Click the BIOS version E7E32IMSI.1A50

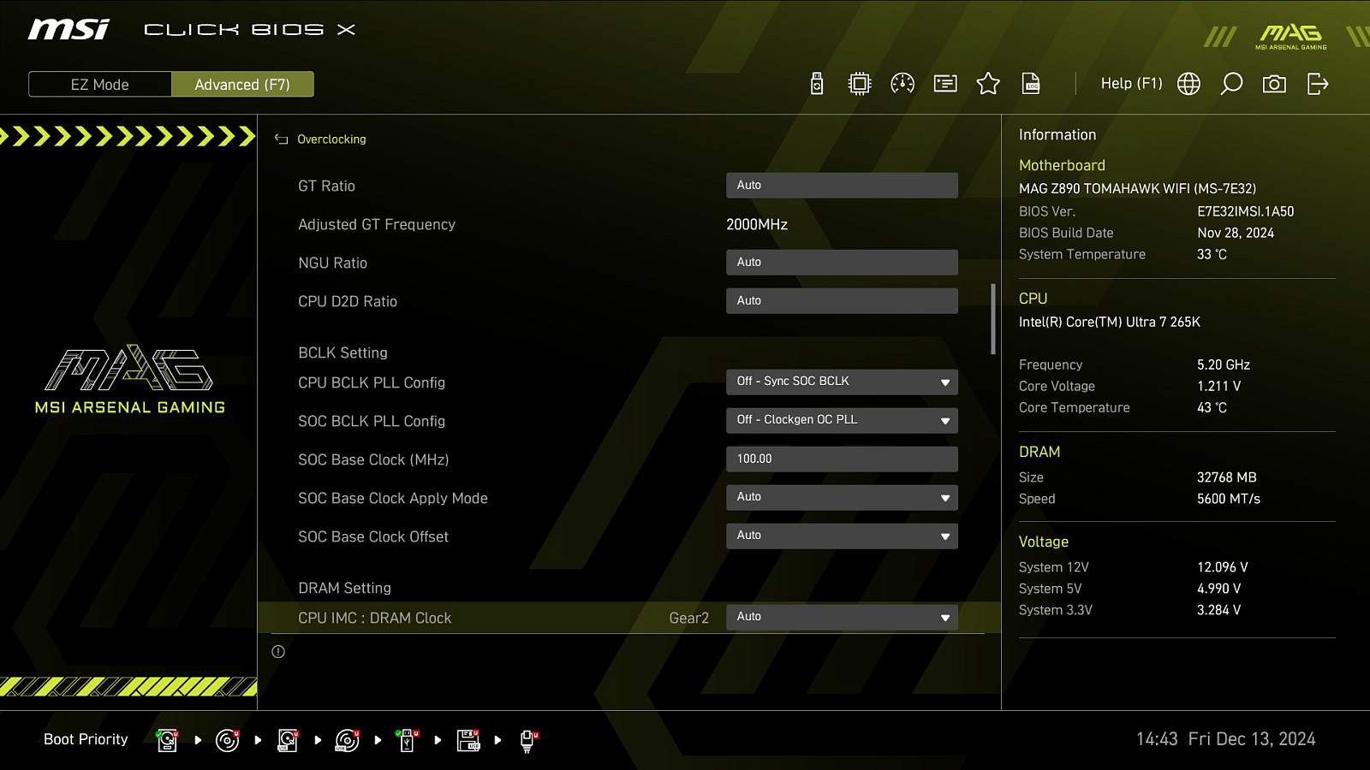pyautogui.click(x=1246, y=211)
